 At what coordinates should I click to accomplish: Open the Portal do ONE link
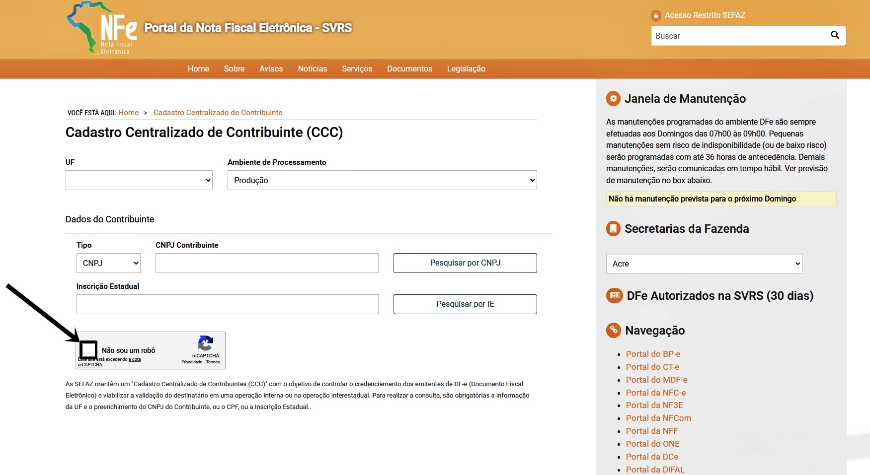coord(653,444)
